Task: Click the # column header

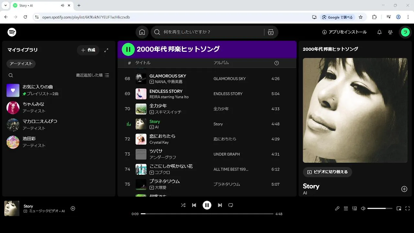Action: point(129,63)
